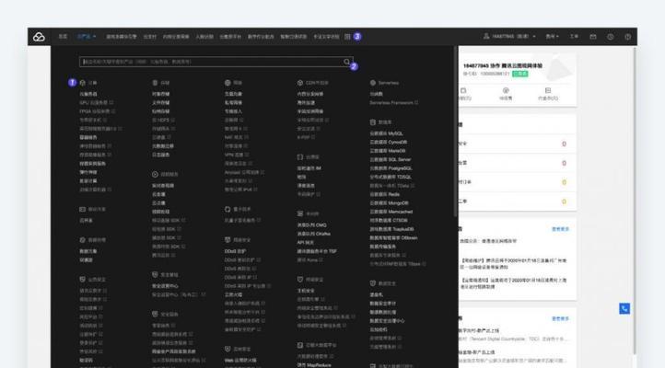Screen dimensions: 665x368
Task: Open the cloud database MariaDB entry
Action: click(x=388, y=151)
